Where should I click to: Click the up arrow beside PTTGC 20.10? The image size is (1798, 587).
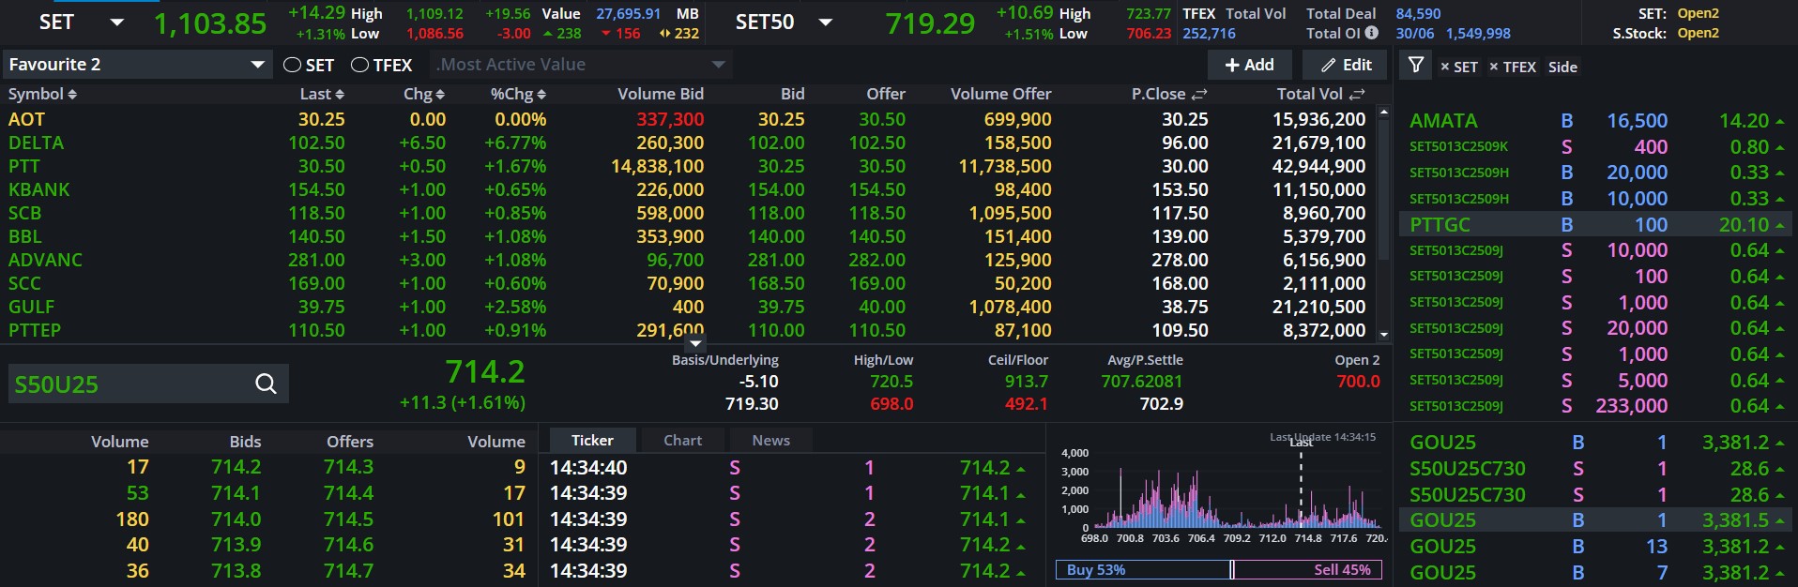tap(1779, 225)
